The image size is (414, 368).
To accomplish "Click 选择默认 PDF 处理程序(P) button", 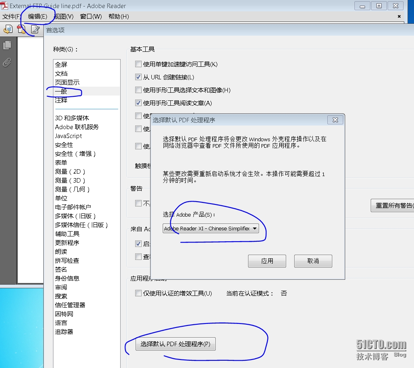I will pyautogui.click(x=176, y=344).
